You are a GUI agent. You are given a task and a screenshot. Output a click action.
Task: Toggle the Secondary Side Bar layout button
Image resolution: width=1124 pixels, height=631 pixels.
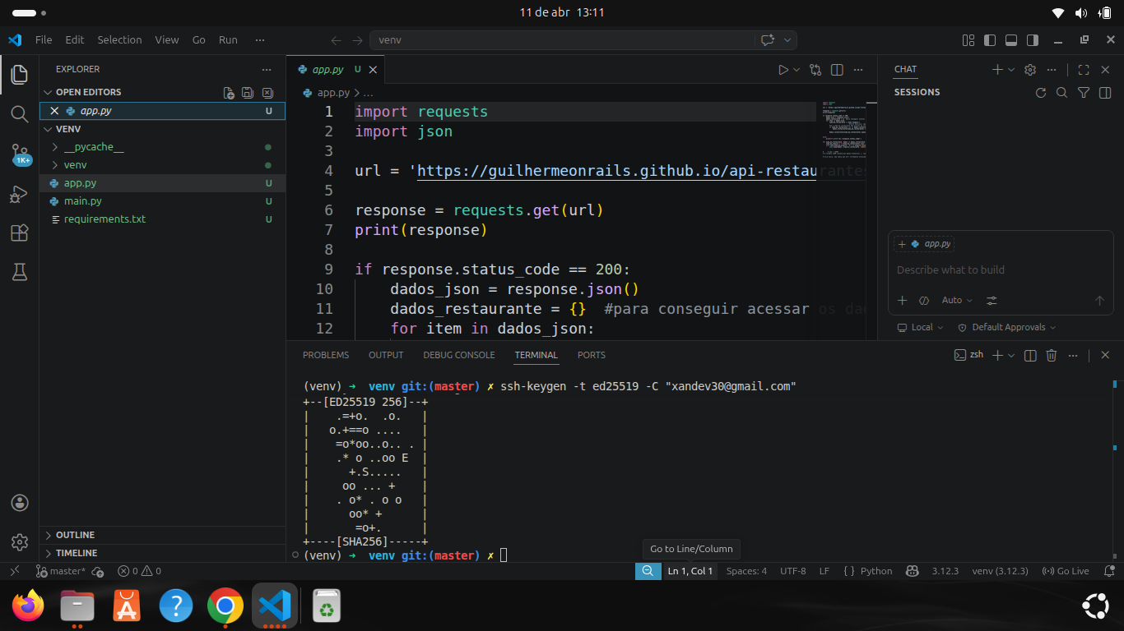1033,39
